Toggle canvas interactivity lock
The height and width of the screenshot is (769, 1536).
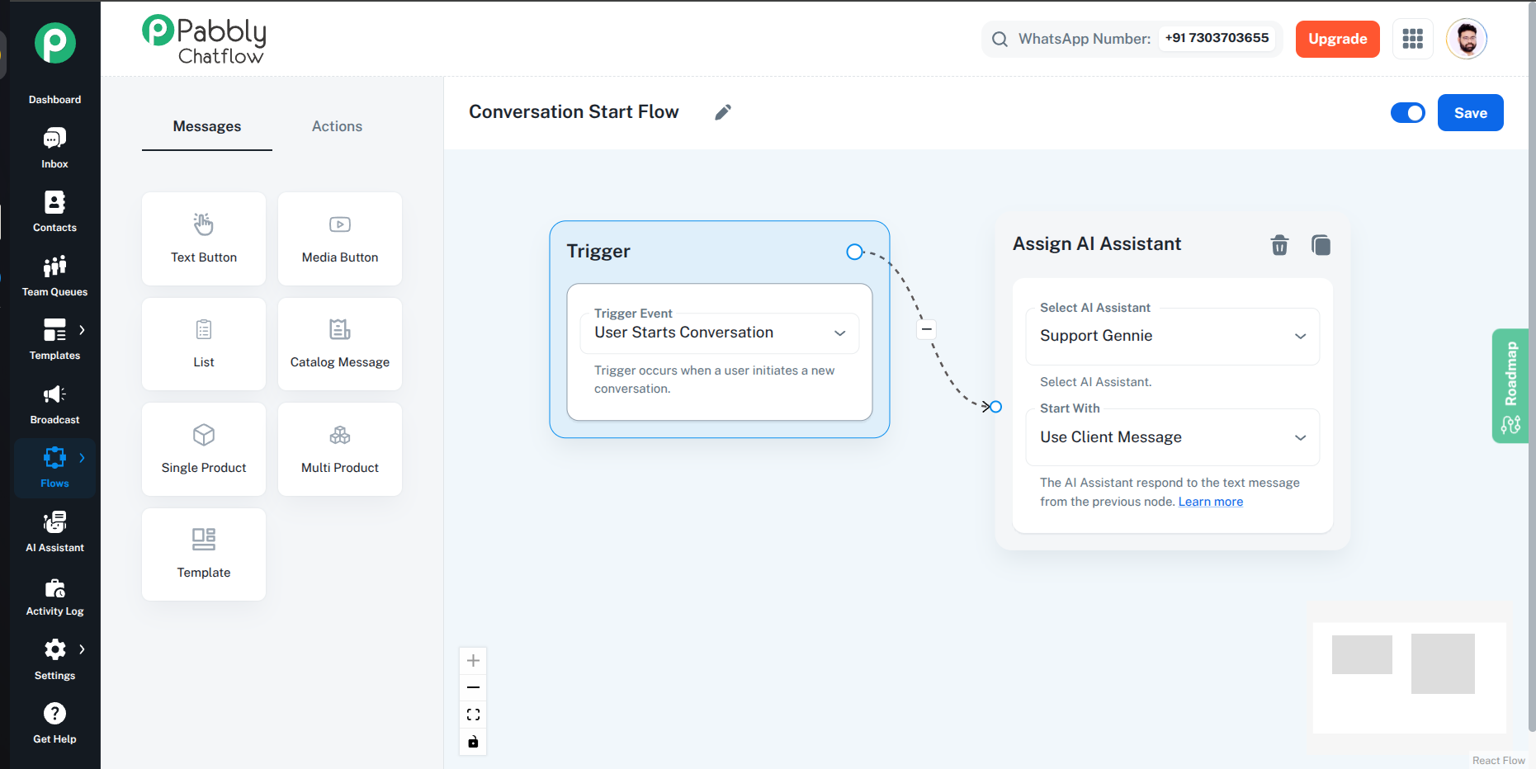(x=473, y=742)
